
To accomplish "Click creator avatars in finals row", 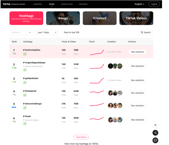I will pos(115,120).
